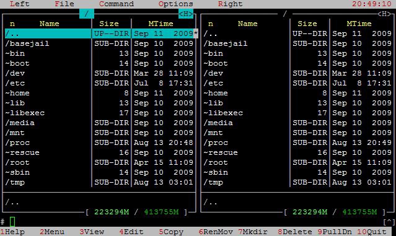The height and width of the screenshot is (236, 396).
Task: Select /media in left panel
Action: click(99, 123)
